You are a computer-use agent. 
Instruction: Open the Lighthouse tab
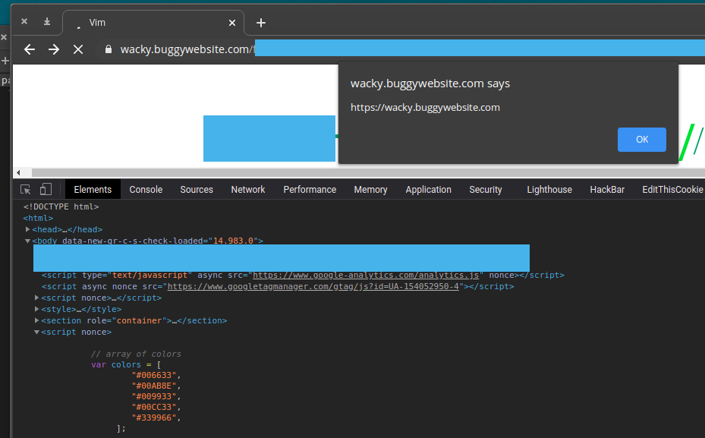549,189
